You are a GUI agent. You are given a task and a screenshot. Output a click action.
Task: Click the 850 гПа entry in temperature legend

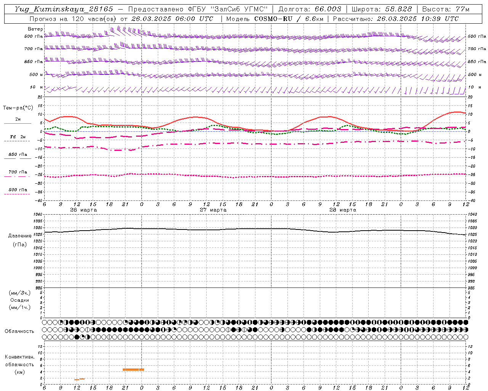click(18, 155)
